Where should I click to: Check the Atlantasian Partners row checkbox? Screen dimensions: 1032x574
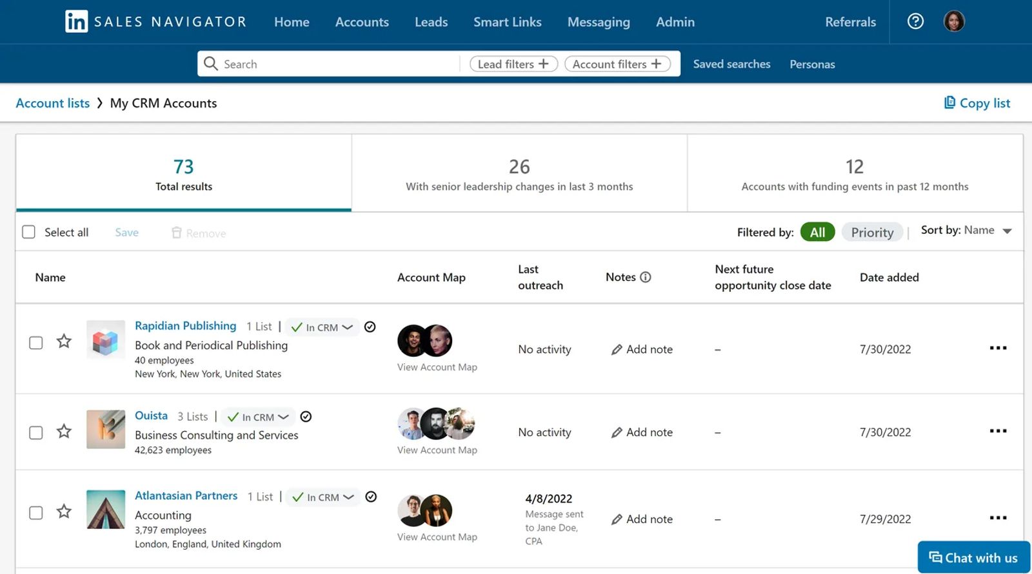point(36,513)
